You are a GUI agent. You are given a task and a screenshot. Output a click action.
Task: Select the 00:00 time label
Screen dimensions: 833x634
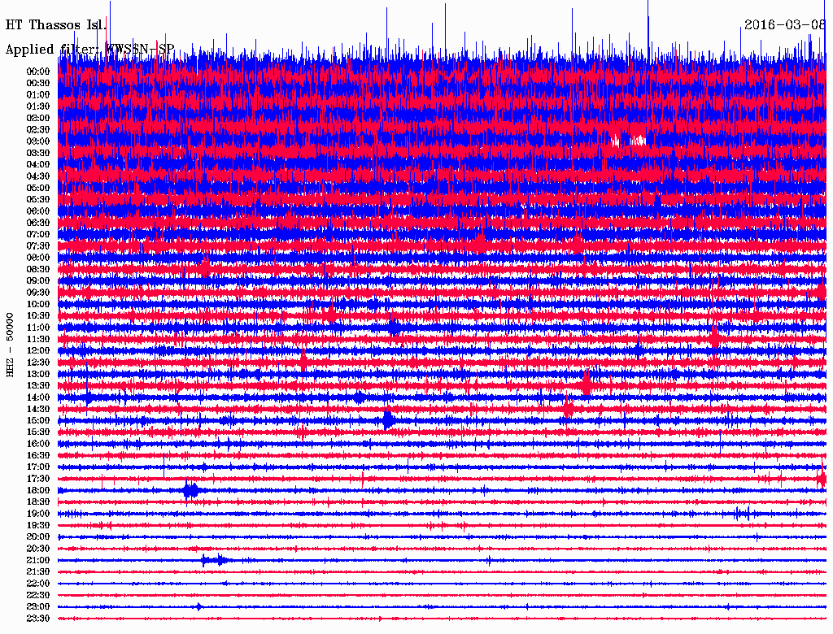38,72
